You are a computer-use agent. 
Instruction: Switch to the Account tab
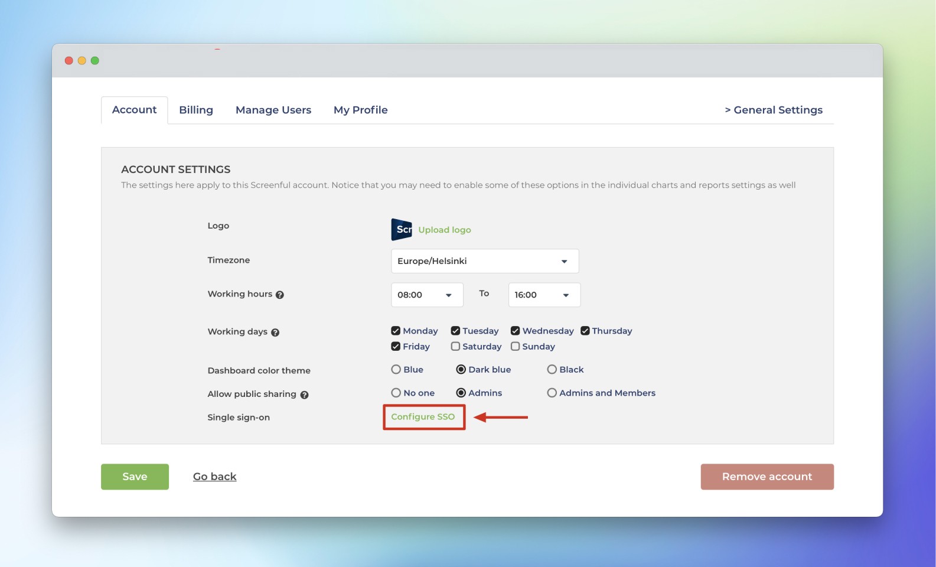(x=134, y=110)
